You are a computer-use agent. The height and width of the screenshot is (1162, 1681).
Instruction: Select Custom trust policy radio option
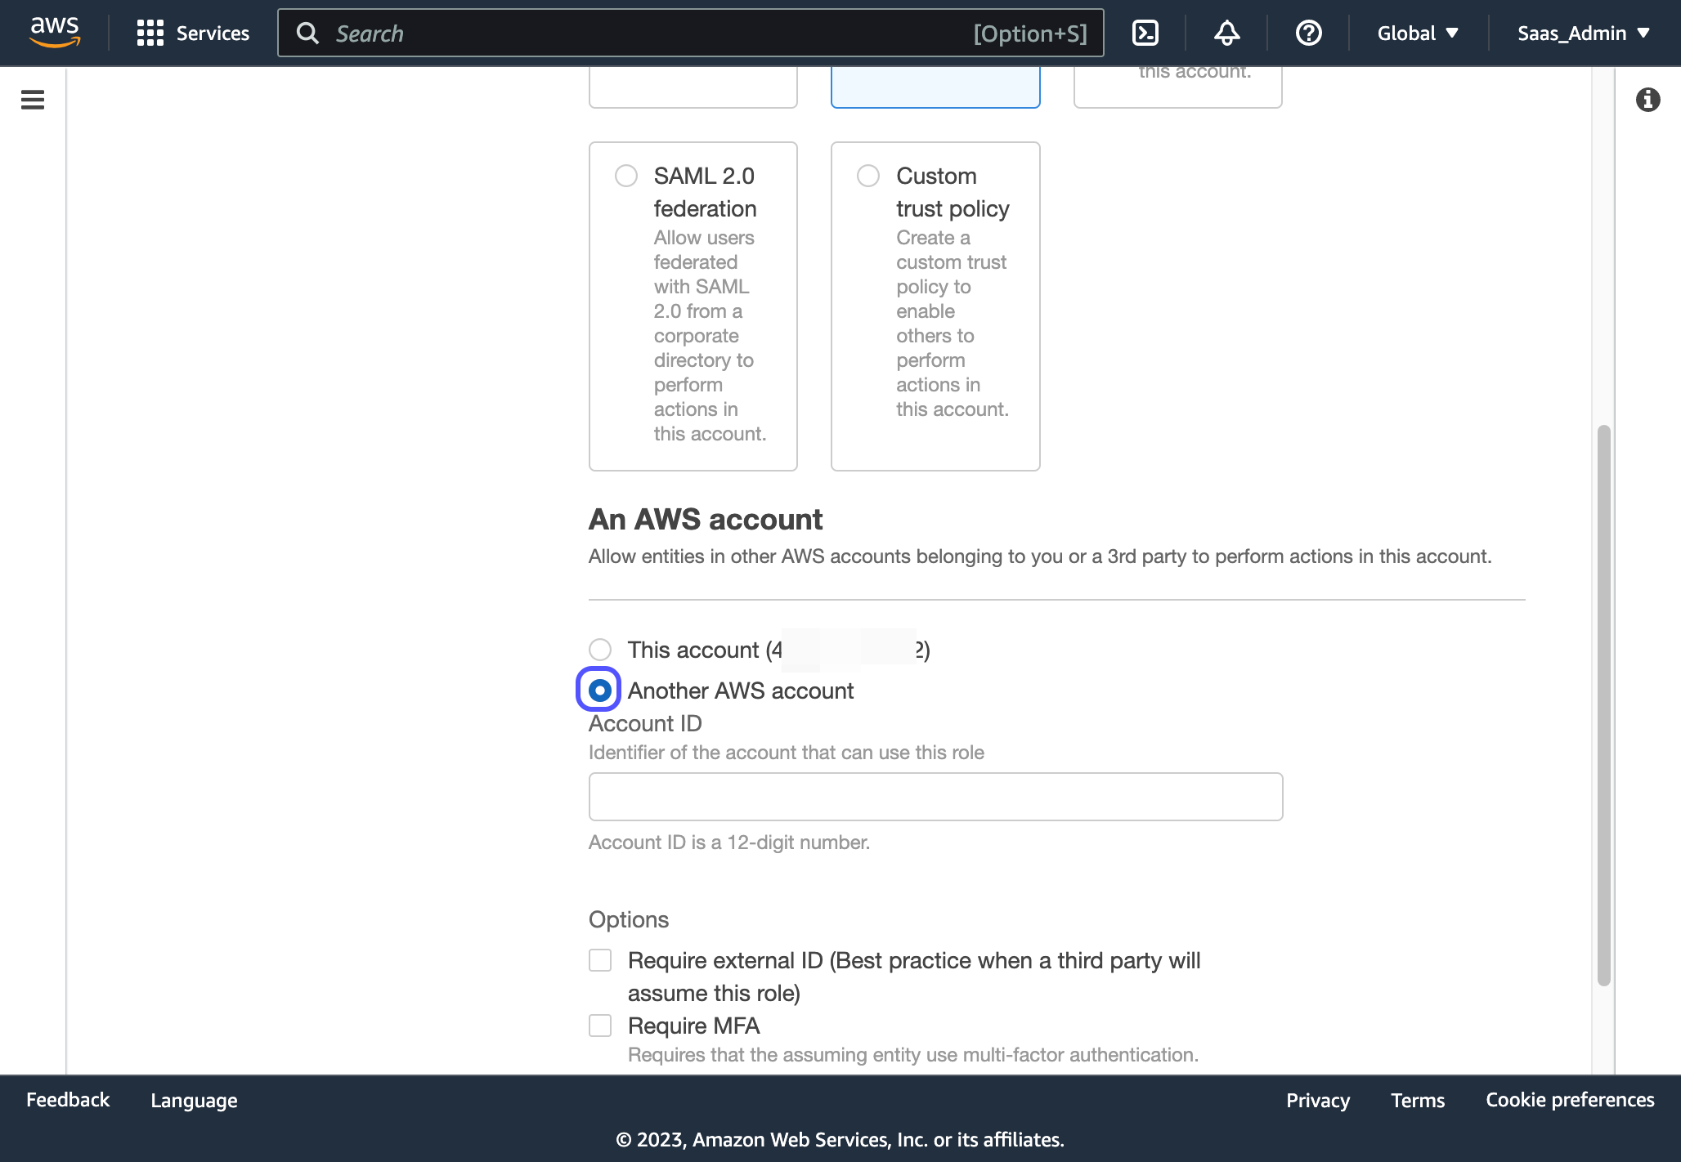(868, 176)
